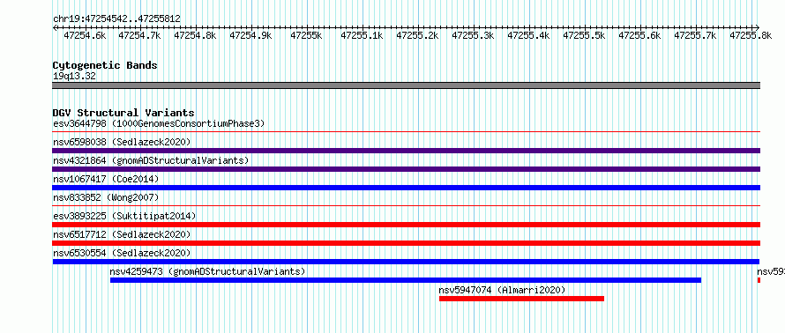This screenshot has height=333, width=785.
Task: Select the nsv6598038 Sedlazeck2020 purple bar
Action: tap(406, 151)
